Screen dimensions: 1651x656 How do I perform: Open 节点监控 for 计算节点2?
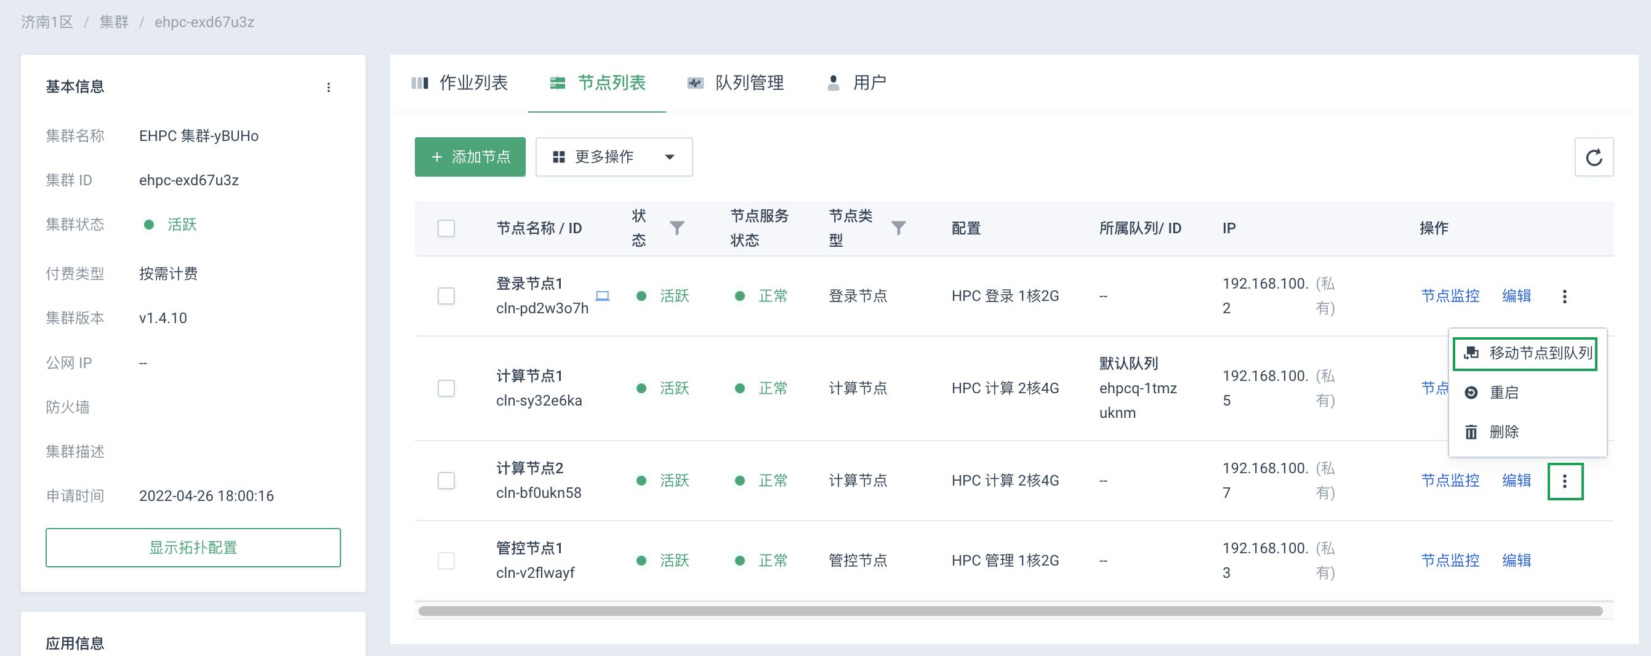click(x=1450, y=481)
